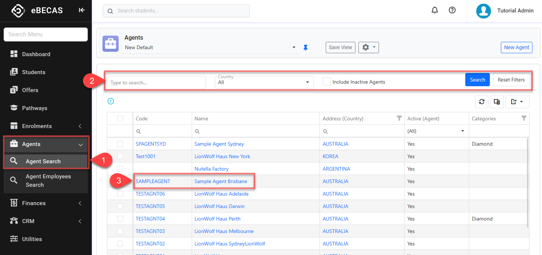The height and width of the screenshot is (255, 542).
Task: Collapse the sidebar using the arrow icon
Action: pos(82,10)
